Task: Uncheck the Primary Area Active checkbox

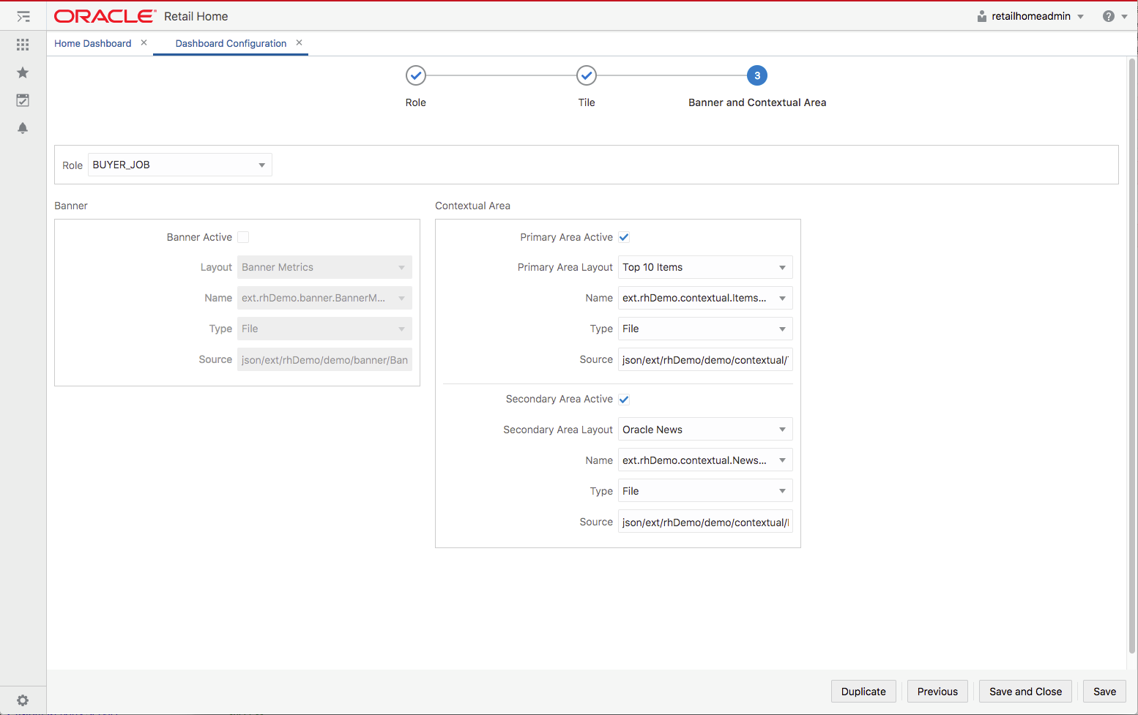Action: (x=624, y=237)
